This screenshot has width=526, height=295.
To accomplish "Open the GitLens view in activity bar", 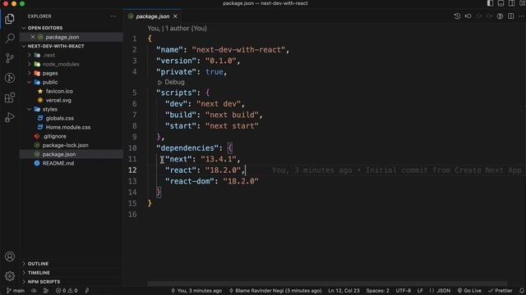I will point(10,78).
